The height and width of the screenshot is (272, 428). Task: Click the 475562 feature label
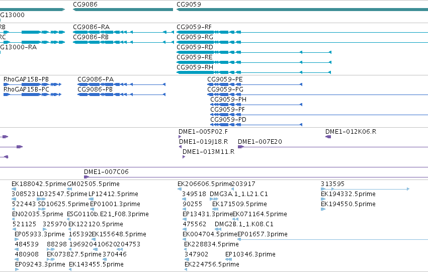194,224
